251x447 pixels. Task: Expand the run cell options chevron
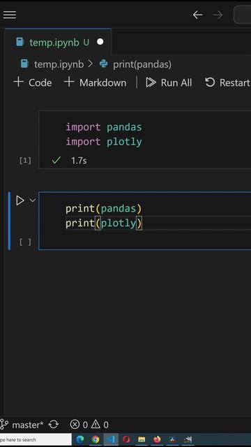[33, 200]
